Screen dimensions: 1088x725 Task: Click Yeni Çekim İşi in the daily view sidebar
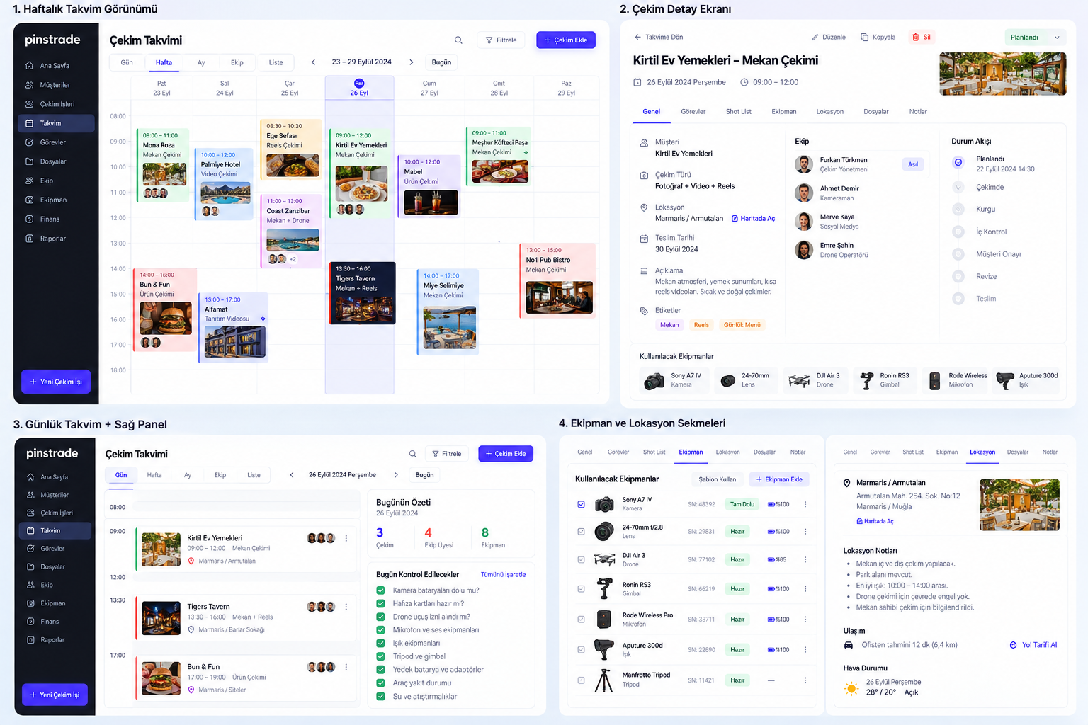[55, 695]
